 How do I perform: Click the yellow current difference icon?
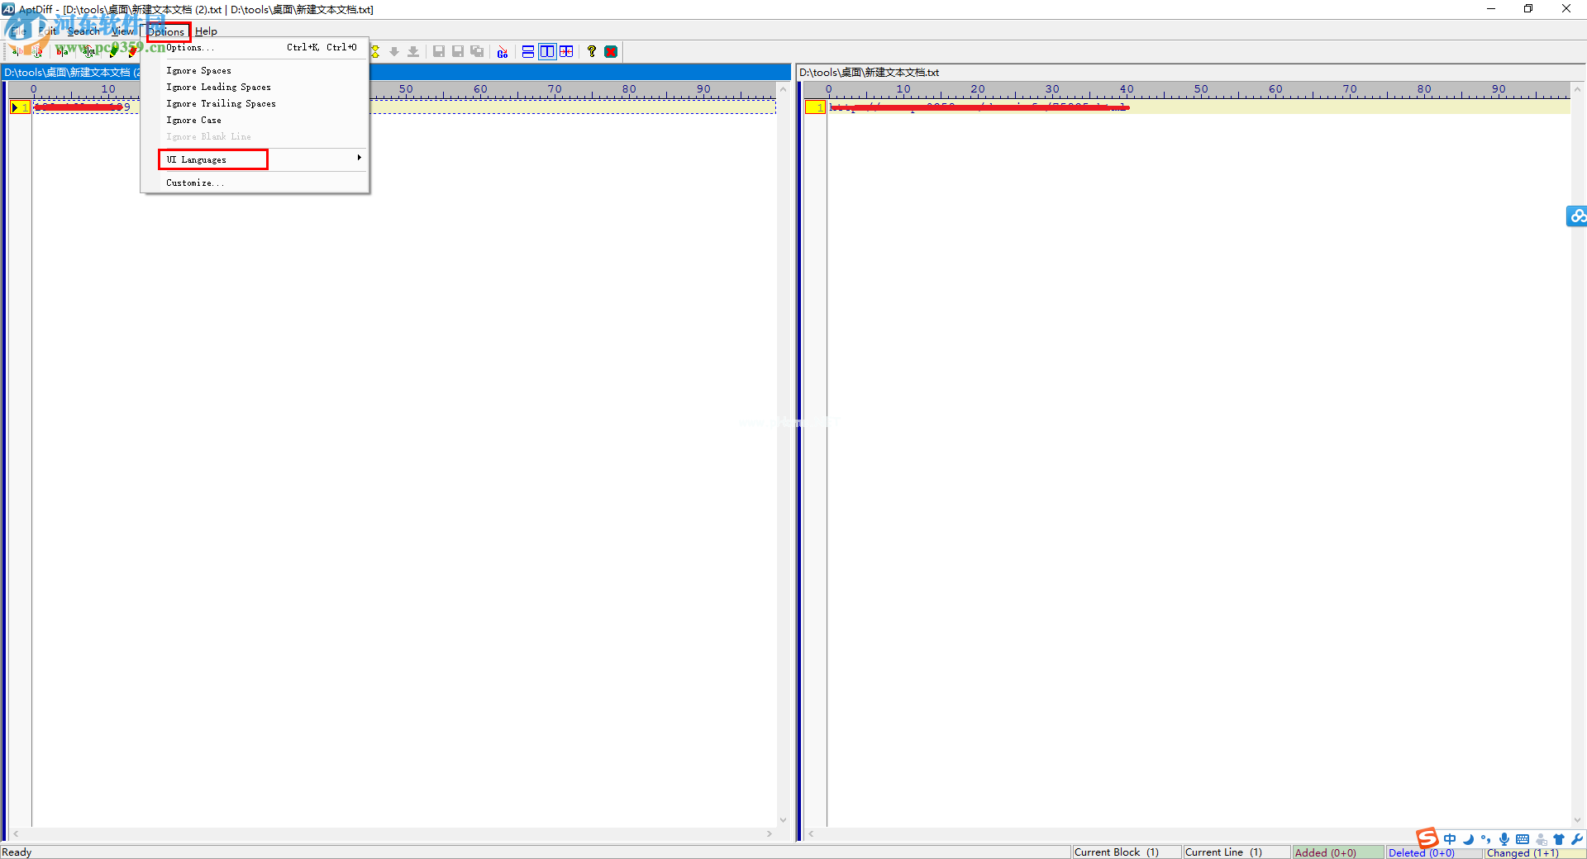tap(375, 52)
